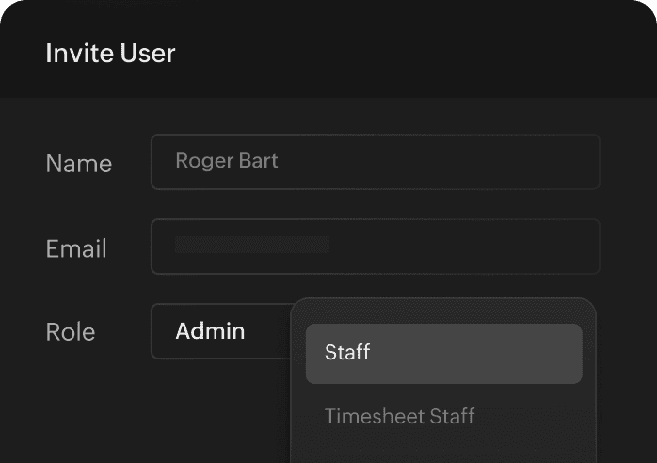Image resolution: width=657 pixels, height=463 pixels.
Task: Click the Name field label
Action: tap(78, 164)
